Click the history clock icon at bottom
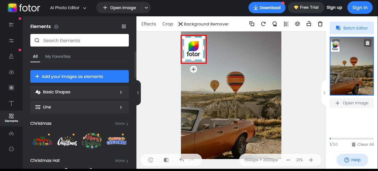The height and width of the screenshot is (171, 378). (151, 160)
